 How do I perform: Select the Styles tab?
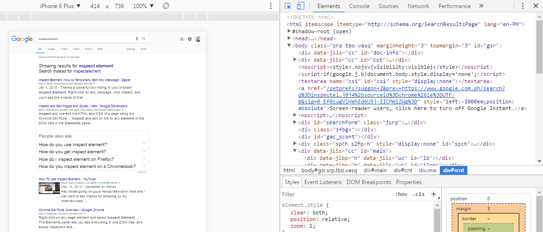tap(291, 182)
